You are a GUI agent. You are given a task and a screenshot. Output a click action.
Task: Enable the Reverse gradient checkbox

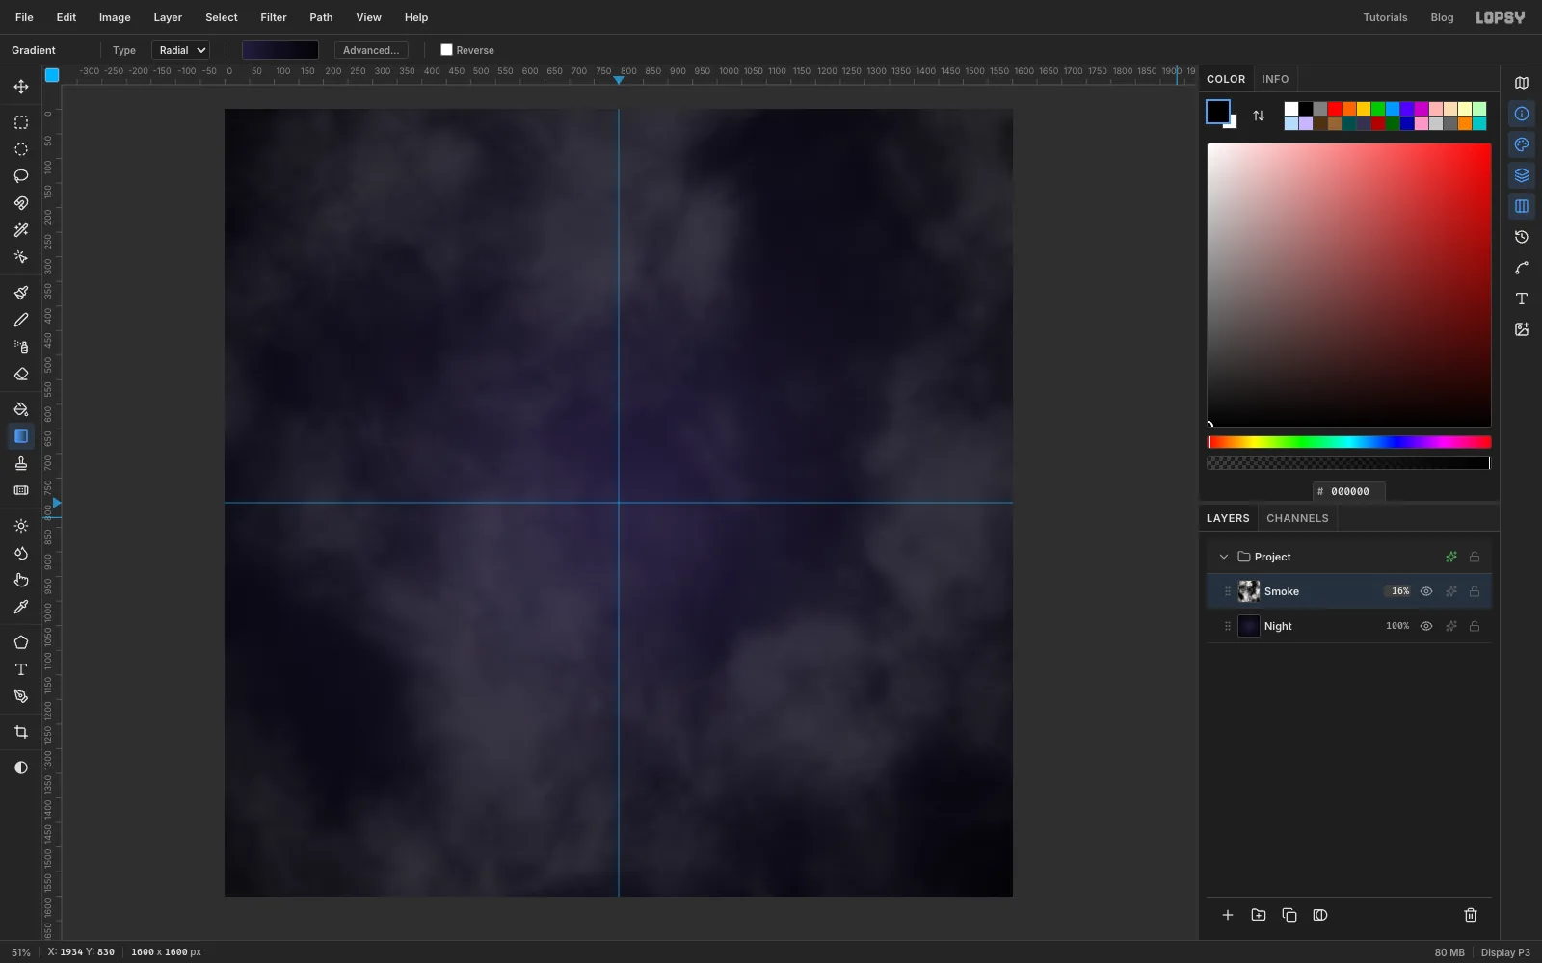coord(446,50)
